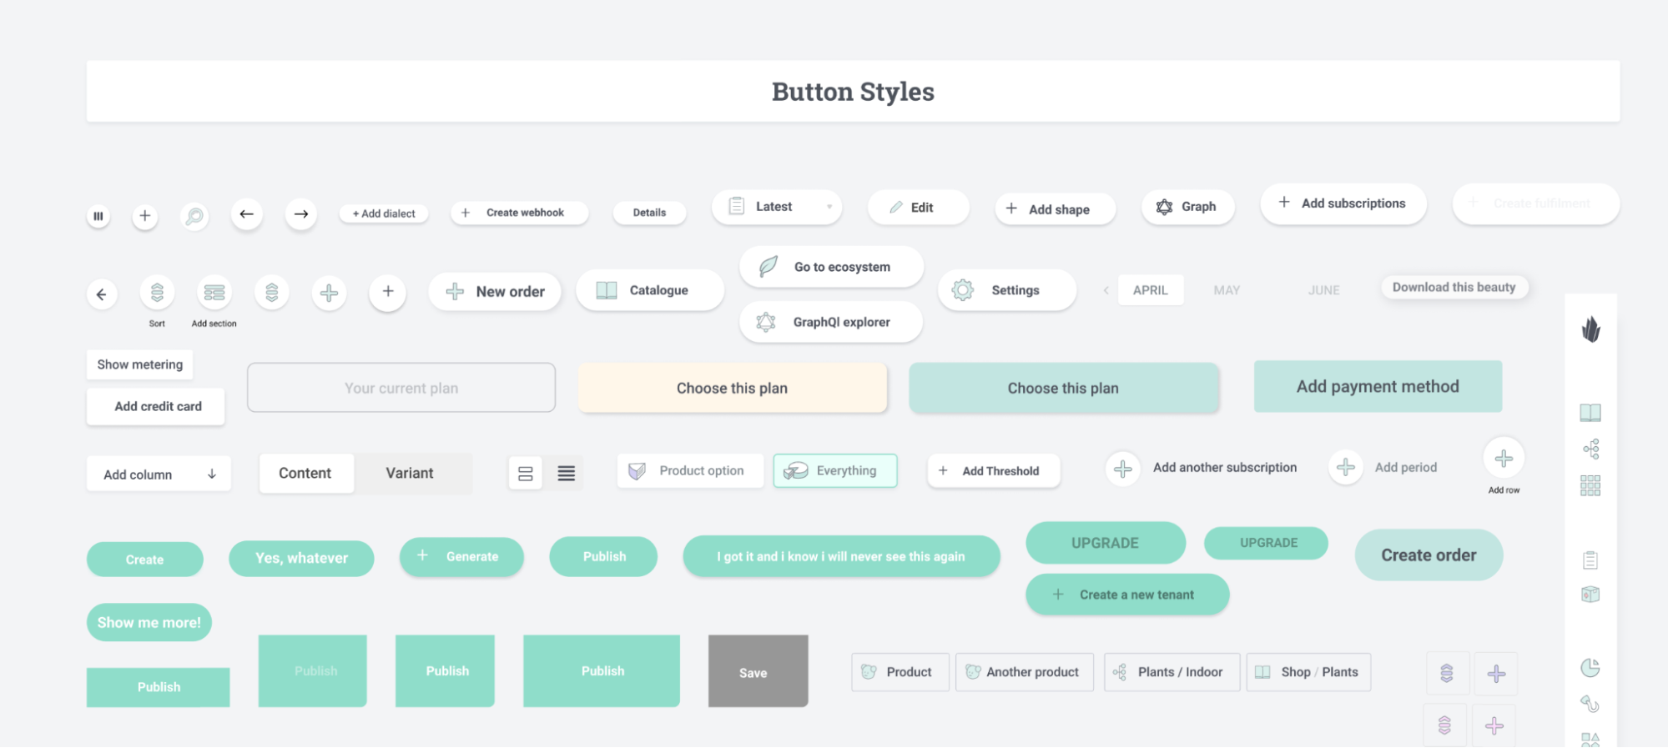The image size is (1668, 748).
Task: Click the clipboard icon in right sidebar
Action: [x=1590, y=560]
